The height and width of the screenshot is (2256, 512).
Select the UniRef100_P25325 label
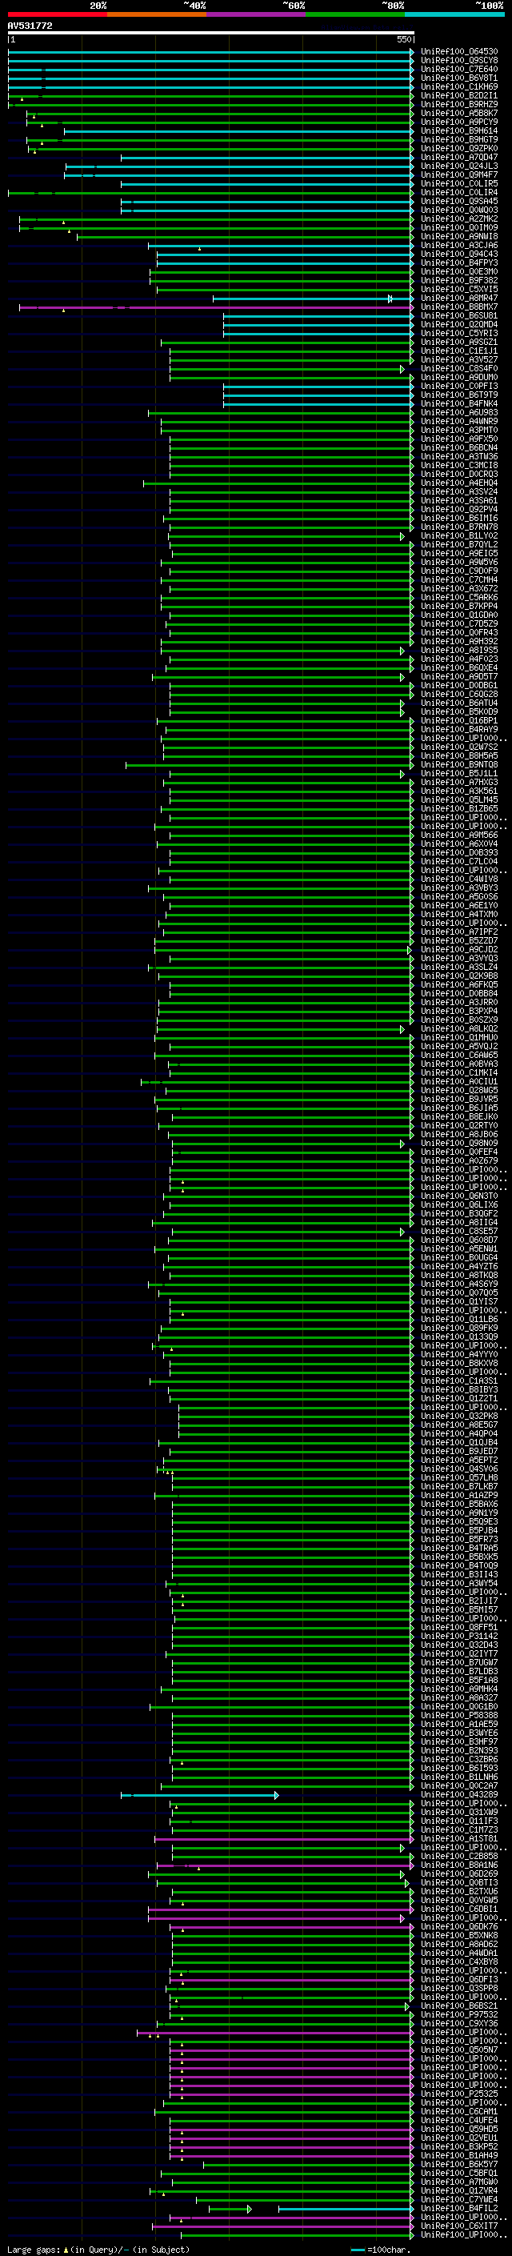coord(459,2094)
